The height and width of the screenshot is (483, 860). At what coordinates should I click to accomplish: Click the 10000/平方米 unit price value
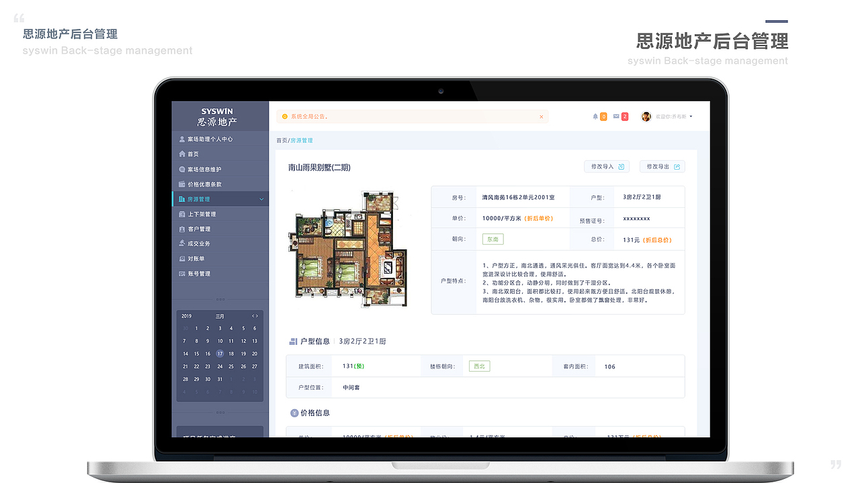point(501,219)
